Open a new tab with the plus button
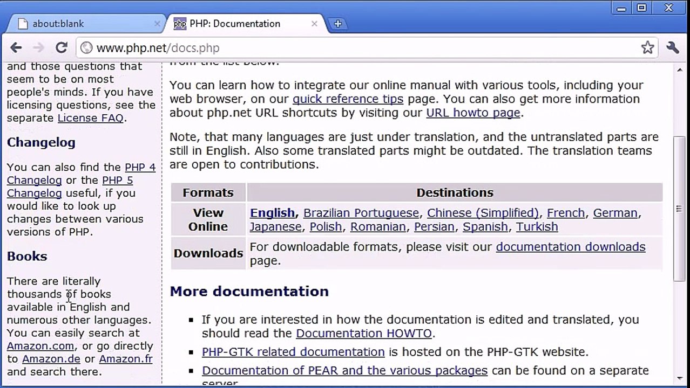Screen dimensions: 690x388 tap(337, 24)
